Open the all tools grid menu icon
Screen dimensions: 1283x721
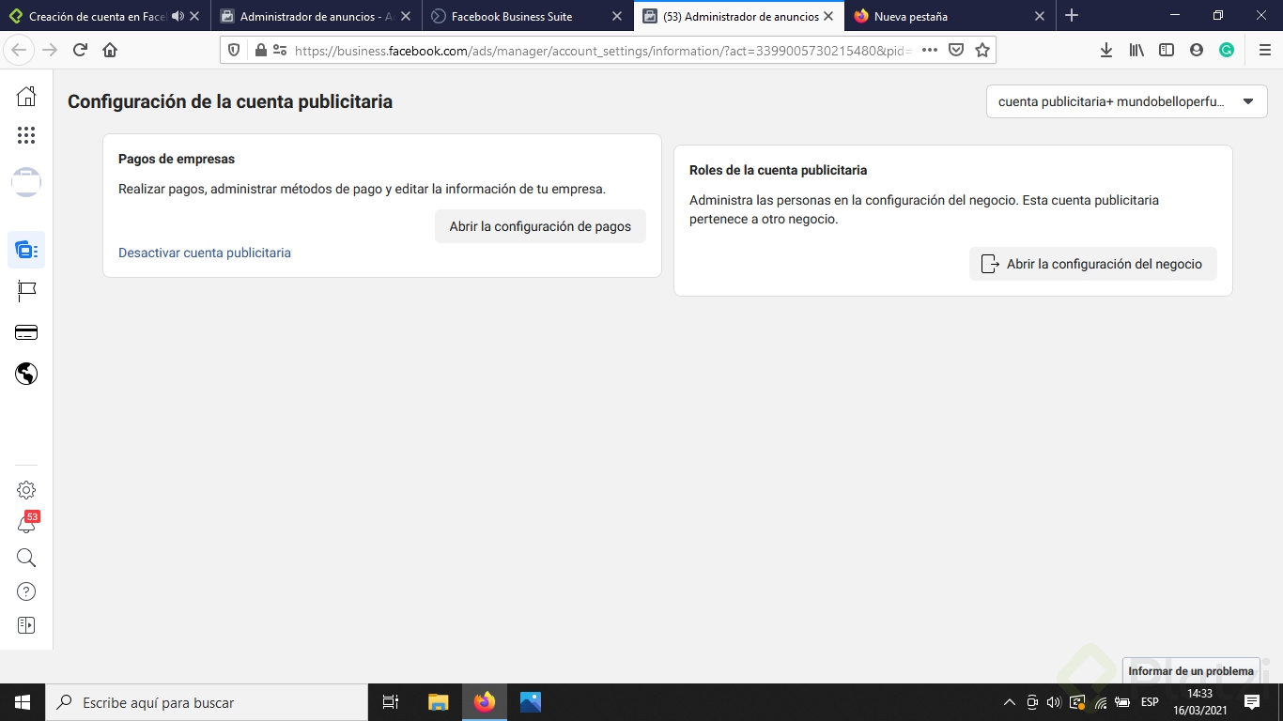[x=26, y=135]
